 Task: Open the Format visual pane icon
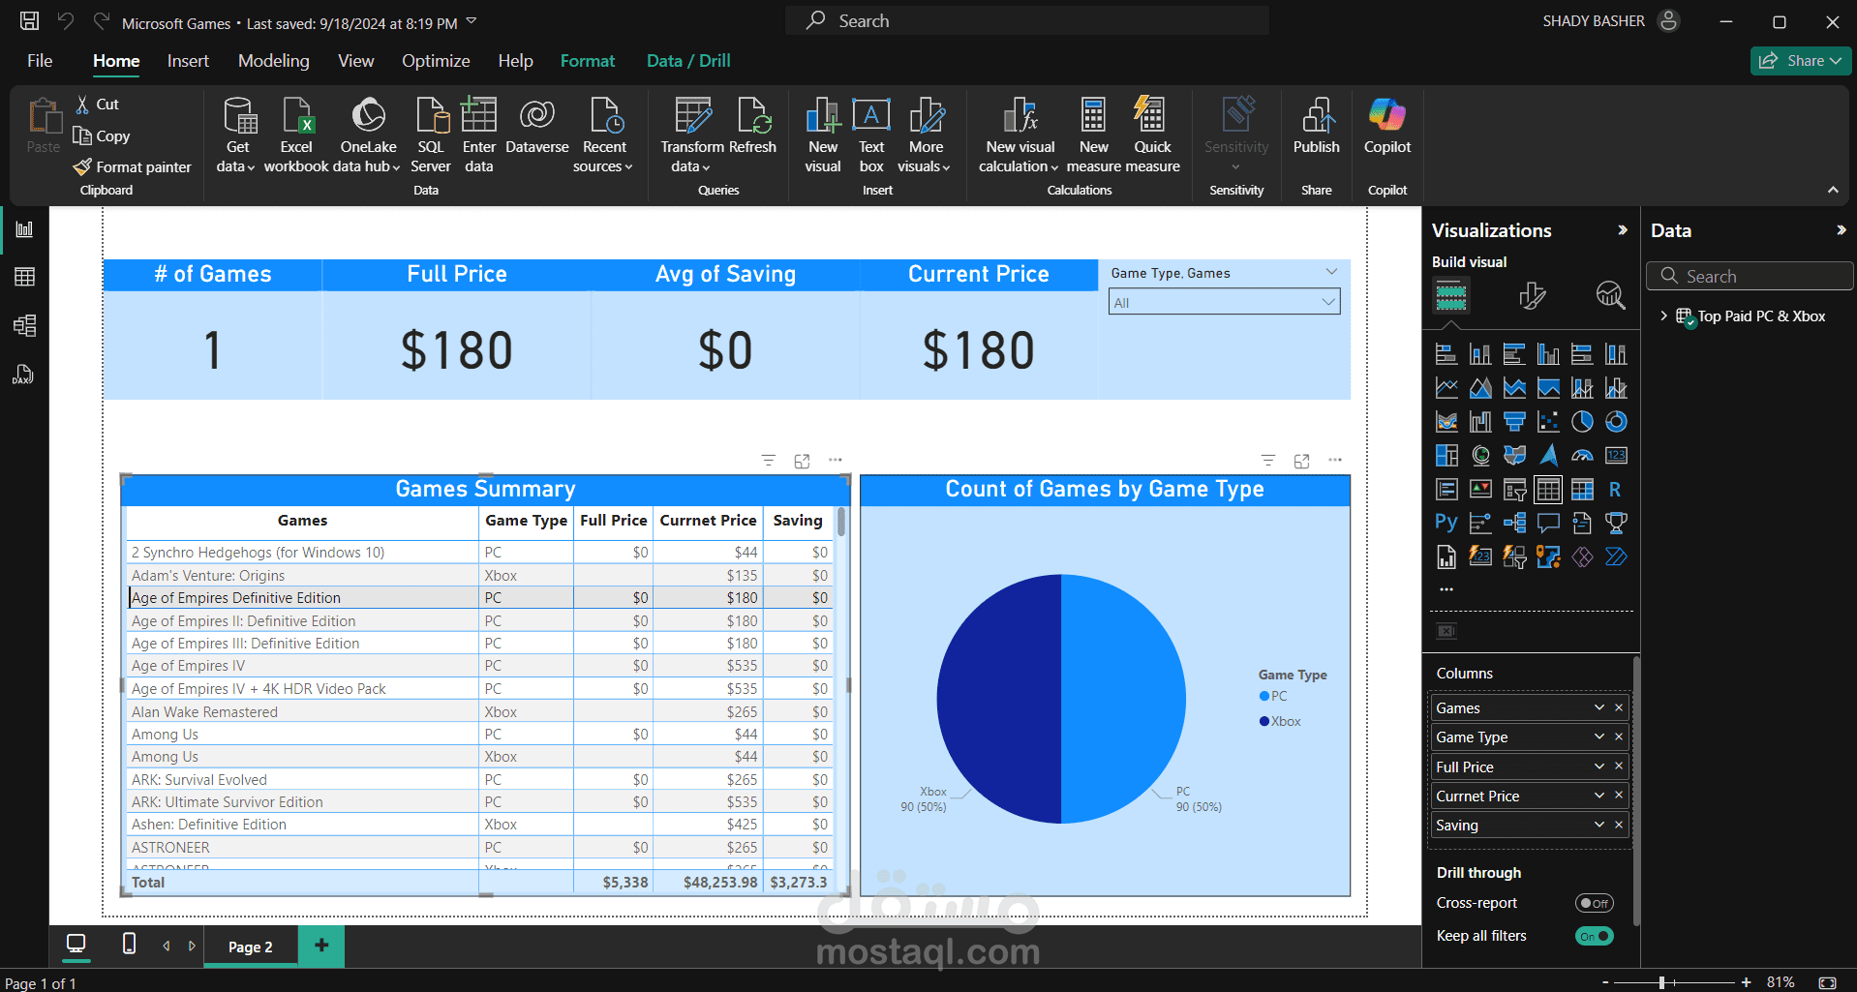click(x=1532, y=295)
